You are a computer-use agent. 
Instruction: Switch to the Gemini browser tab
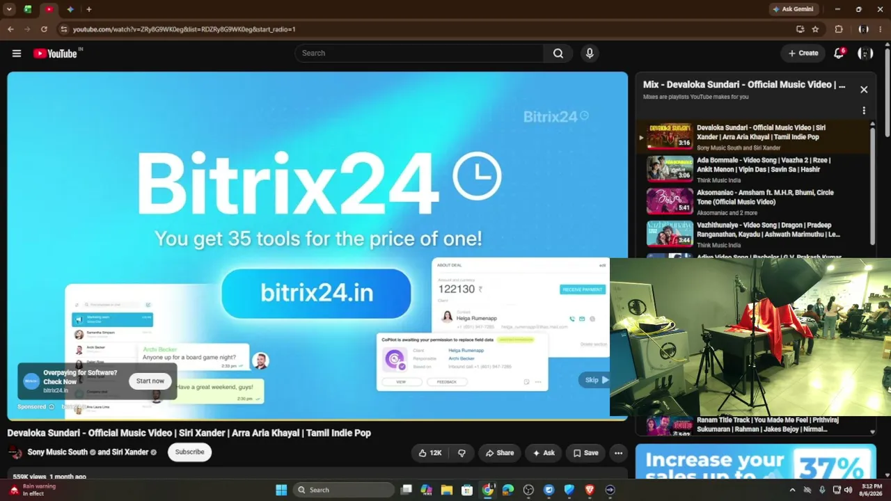[70, 10]
